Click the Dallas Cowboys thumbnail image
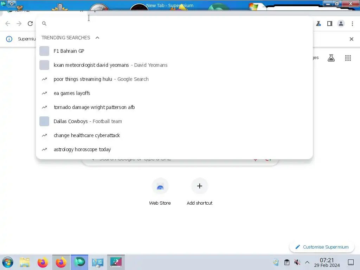This screenshot has width=360, height=270. pos(44,121)
